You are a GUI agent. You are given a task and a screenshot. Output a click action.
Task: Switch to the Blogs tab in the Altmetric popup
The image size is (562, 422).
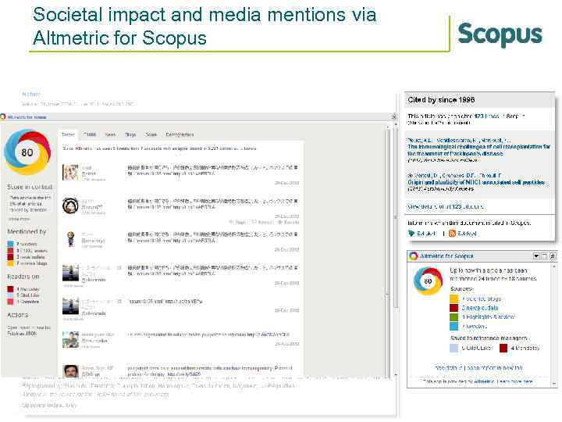(130, 134)
